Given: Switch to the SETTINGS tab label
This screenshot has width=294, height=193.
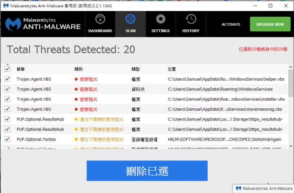Looking at the screenshot, I should point(160,31).
